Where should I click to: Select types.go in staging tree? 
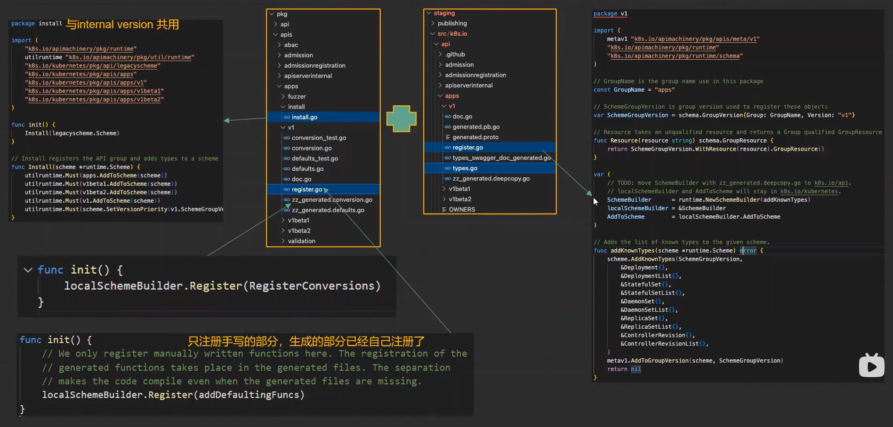tap(490, 168)
